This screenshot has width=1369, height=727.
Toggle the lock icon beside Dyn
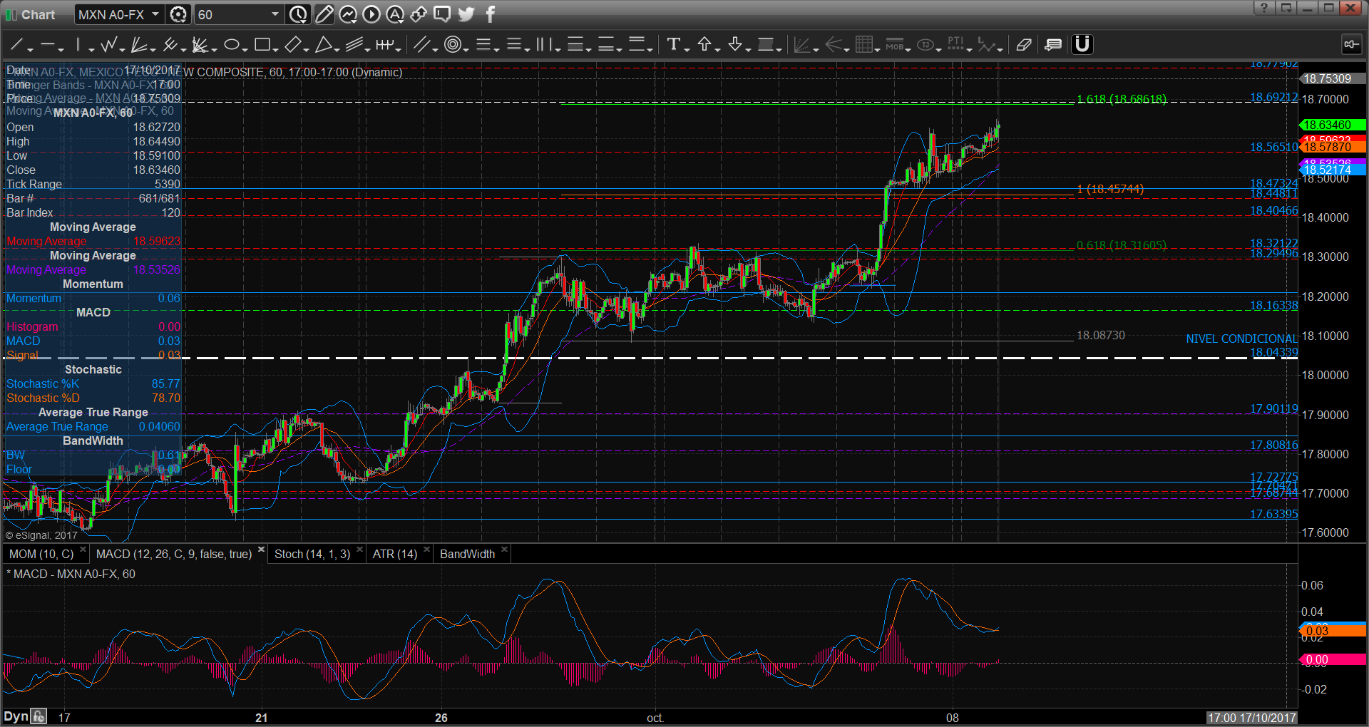pyautogui.click(x=39, y=717)
